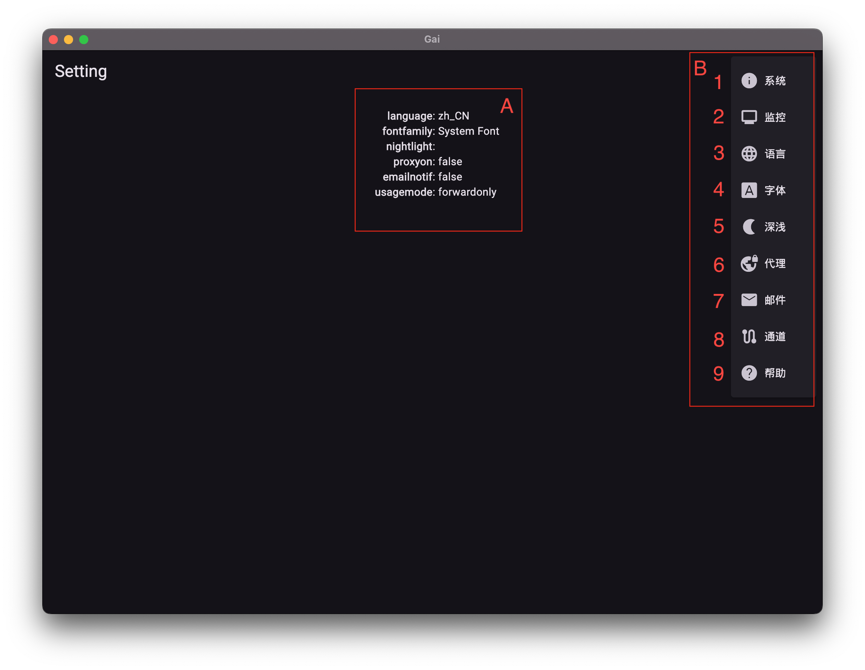Select the 字体 text label
The image size is (865, 670).
click(x=775, y=190)
